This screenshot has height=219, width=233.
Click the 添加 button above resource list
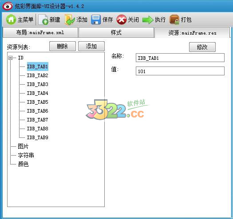tap(91, 46)
